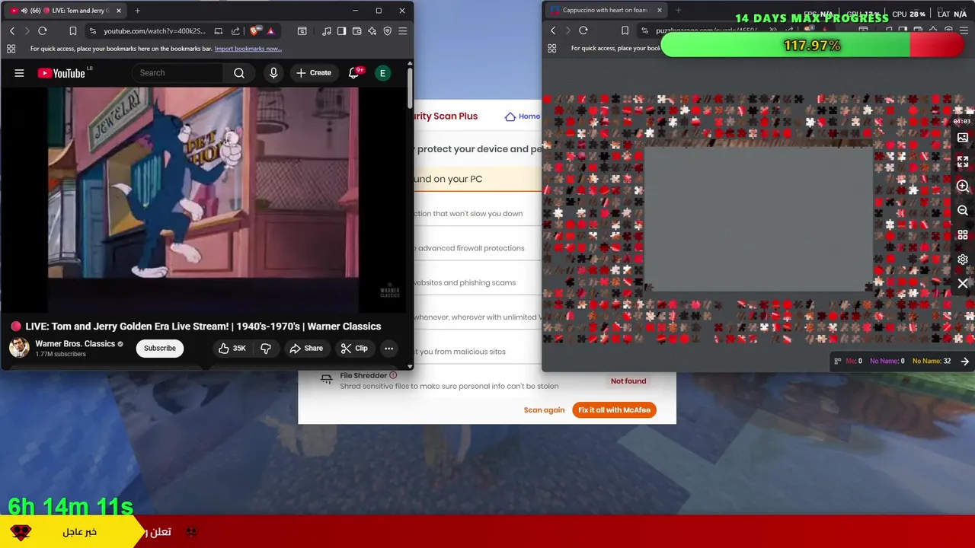Click the Create button on YouTube

click(314, 73)
